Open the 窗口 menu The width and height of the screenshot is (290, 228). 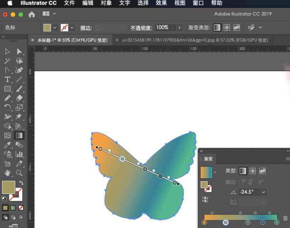pos(198,3)
